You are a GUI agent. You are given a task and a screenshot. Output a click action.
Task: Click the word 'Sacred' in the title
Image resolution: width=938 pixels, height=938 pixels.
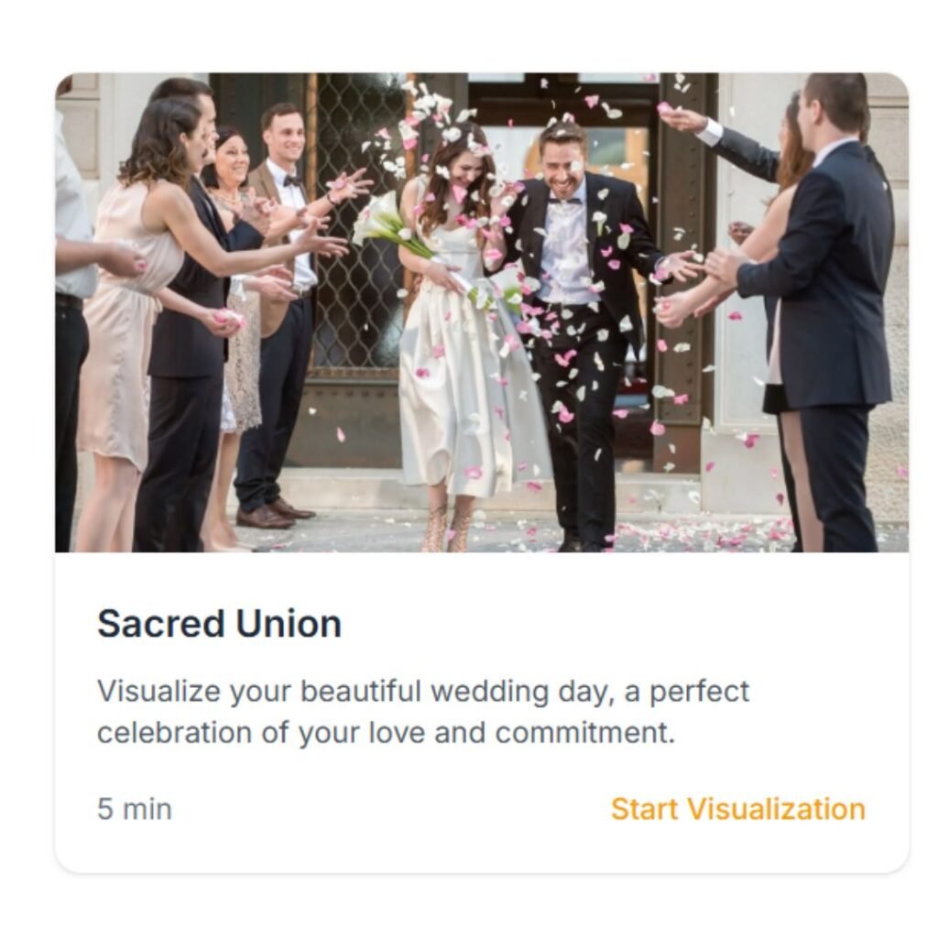pyautogui.click(x=161, y=624)
